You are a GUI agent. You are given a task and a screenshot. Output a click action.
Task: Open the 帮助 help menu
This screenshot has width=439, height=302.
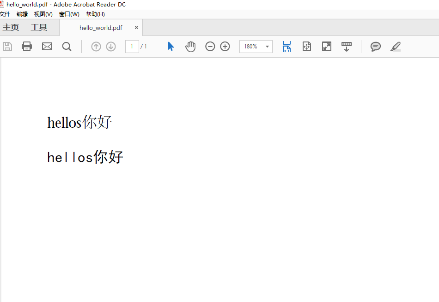[95, 14]
